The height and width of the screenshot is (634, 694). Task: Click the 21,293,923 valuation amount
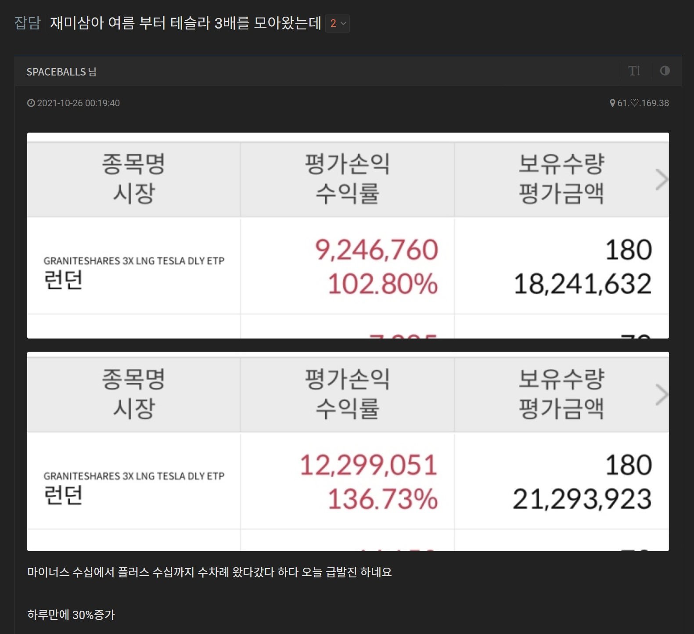(x=582, y=499)
